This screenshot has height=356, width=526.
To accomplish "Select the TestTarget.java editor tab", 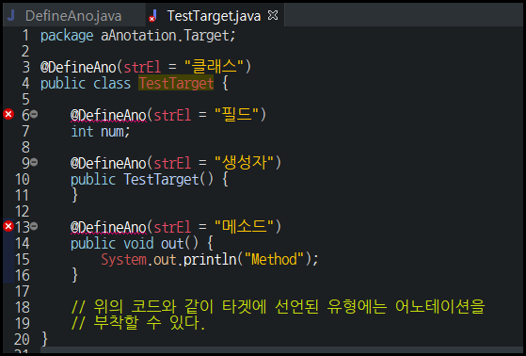I will 214,15.
